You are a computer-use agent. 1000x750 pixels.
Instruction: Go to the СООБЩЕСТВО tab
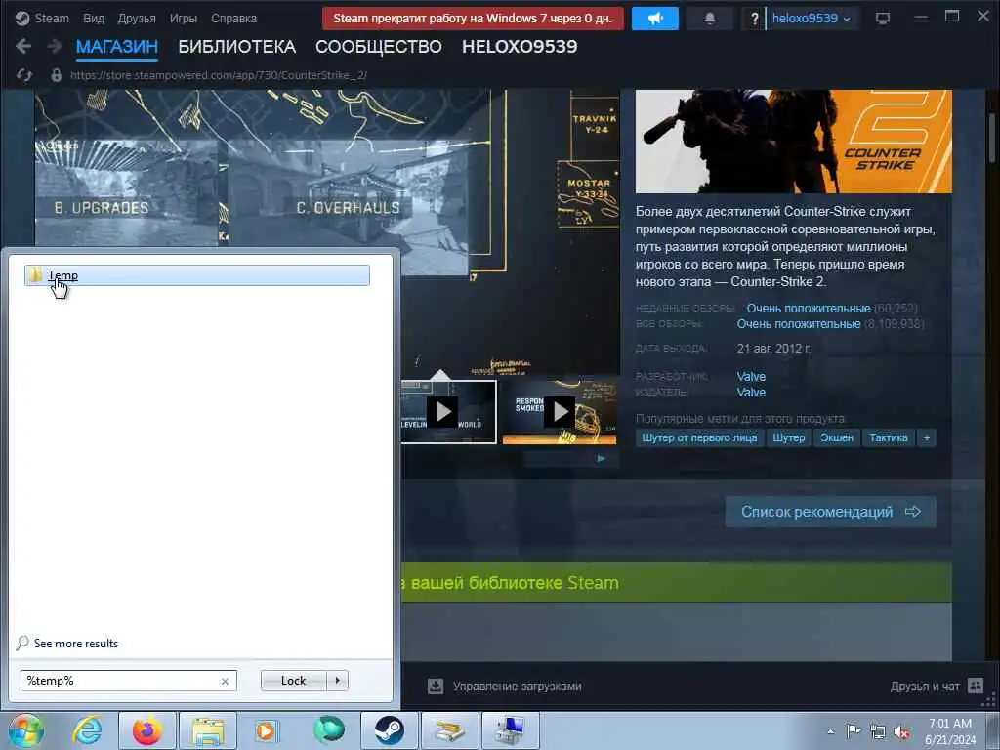pyautogui.click(x=378, y=47)
